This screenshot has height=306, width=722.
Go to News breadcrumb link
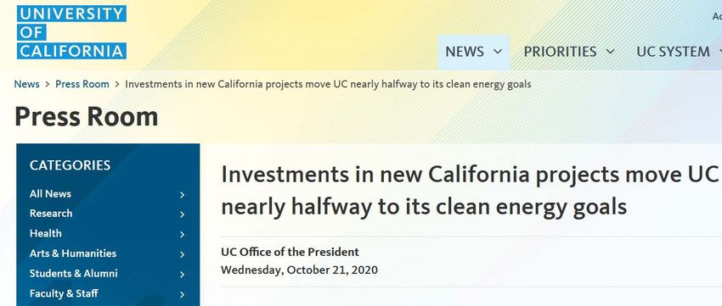26,84
